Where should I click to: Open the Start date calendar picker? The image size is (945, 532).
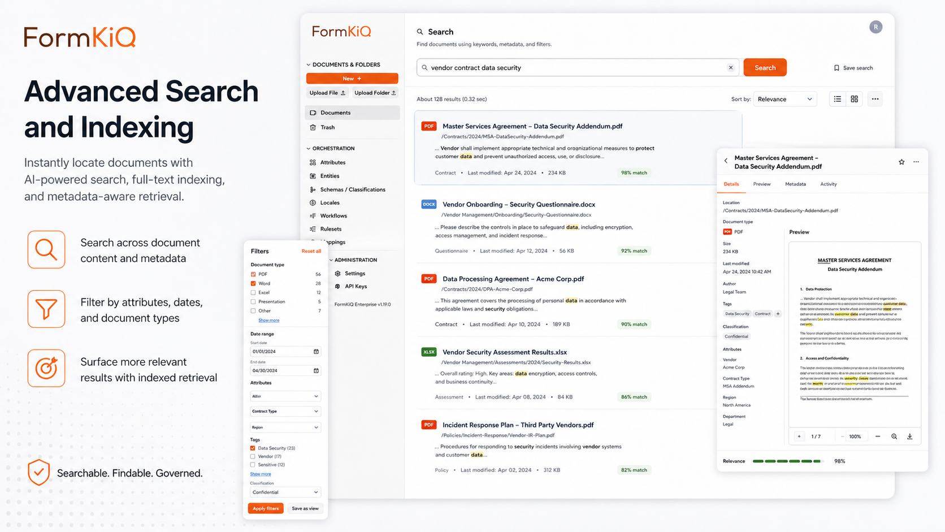[316, 352]
